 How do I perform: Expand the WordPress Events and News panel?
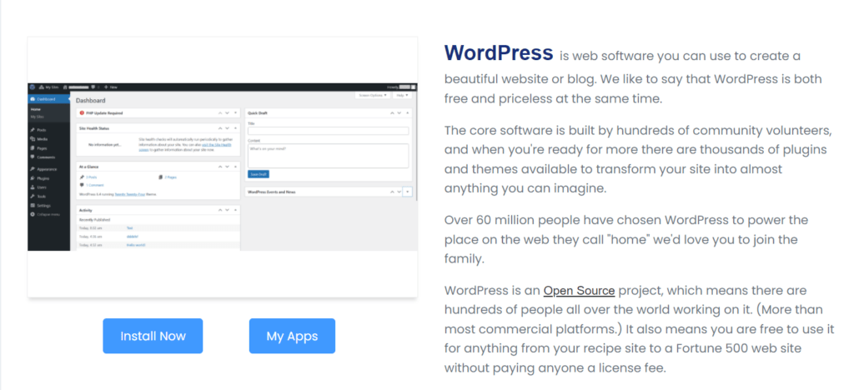coord(407,192)
